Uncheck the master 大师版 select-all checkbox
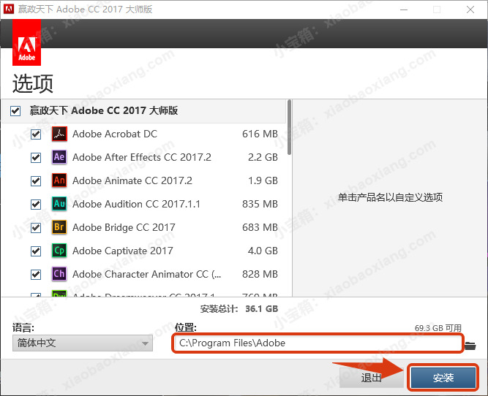 click(x=16, y=111)
